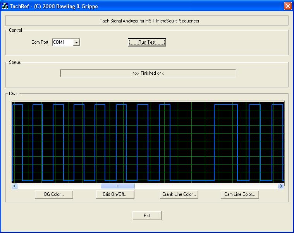The image size is (294, 233).
Task: Click the Com Port label
Action: [x=40, y=42]
